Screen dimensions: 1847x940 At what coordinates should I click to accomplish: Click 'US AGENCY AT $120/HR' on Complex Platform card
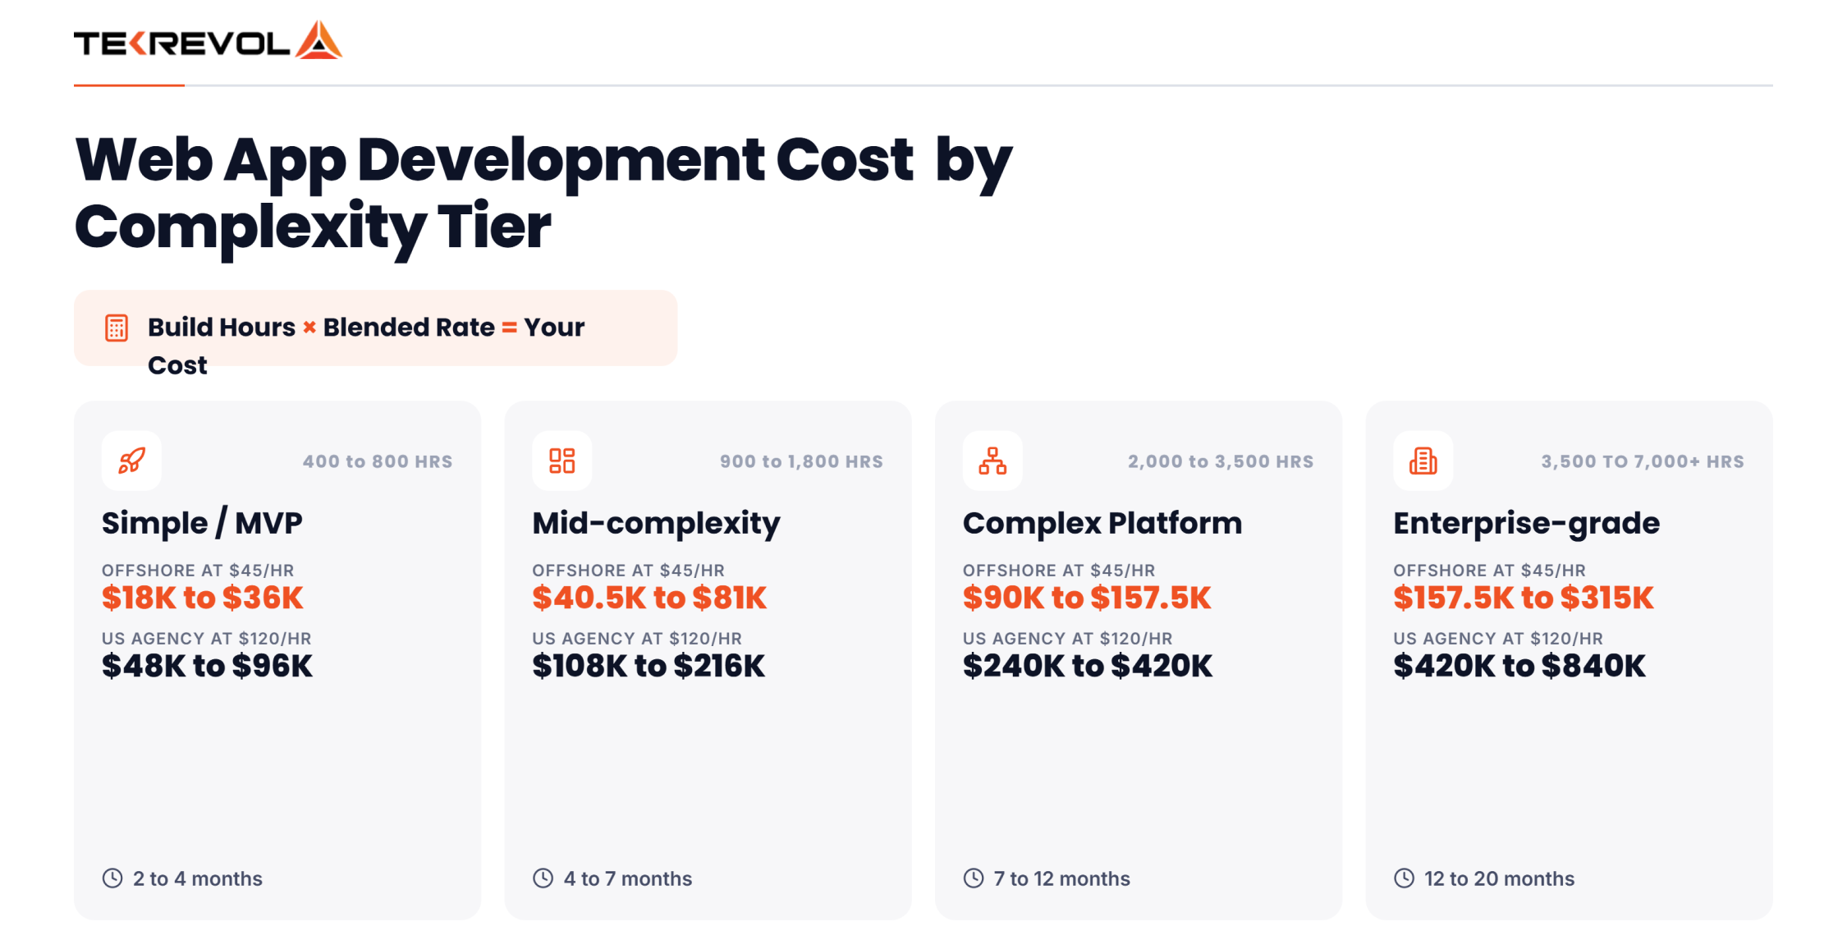pos(1068,639)
